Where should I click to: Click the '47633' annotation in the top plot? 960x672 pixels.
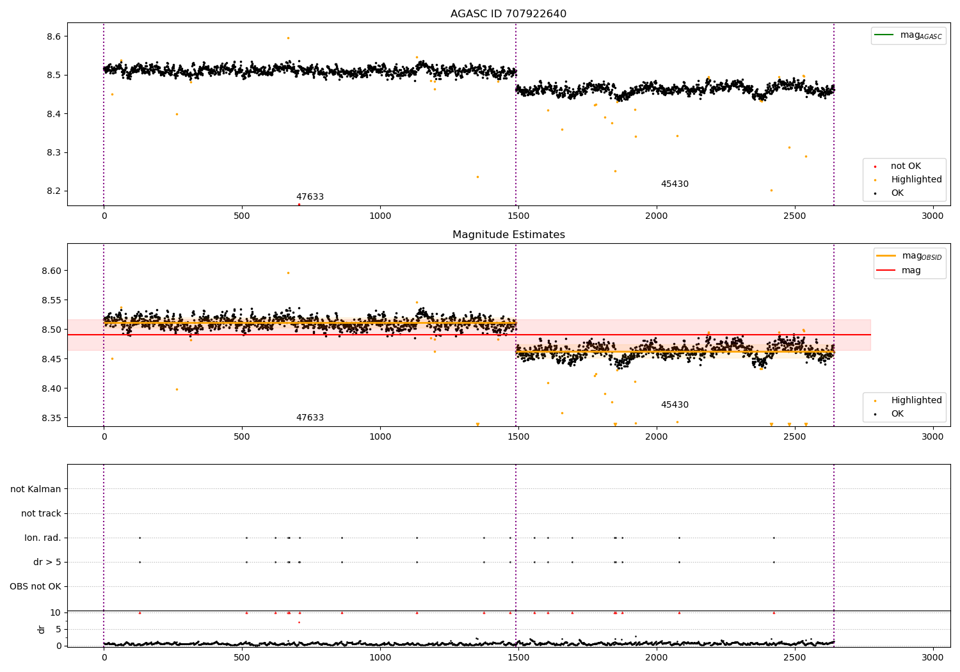tap(310, 197)
